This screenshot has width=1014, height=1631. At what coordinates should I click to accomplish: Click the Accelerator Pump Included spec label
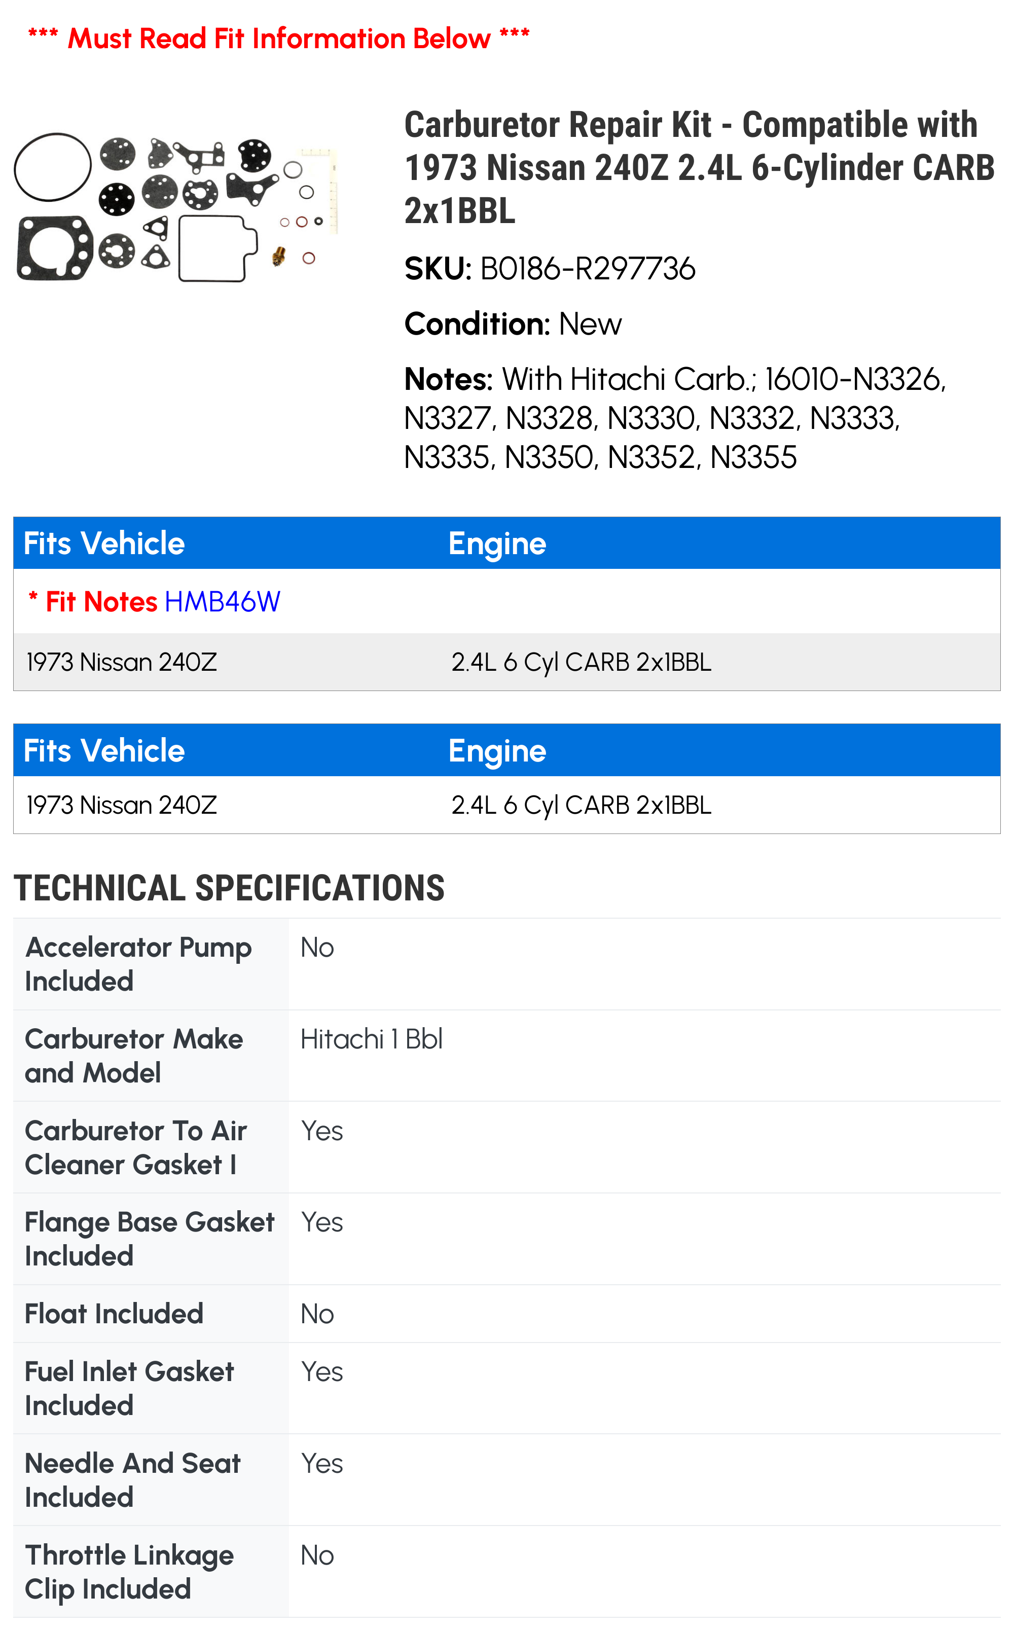138,964
